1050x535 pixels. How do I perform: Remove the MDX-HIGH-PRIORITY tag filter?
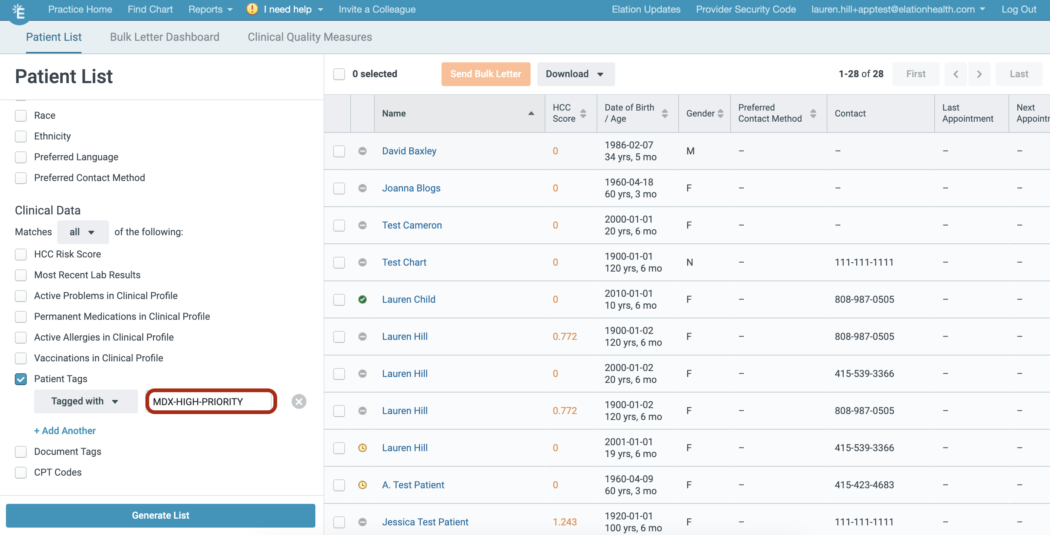click(299, 401)
